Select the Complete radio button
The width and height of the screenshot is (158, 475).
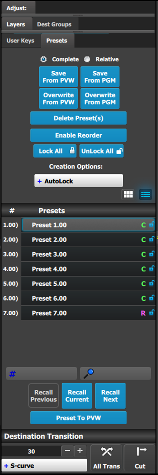(x=44, y=59)
